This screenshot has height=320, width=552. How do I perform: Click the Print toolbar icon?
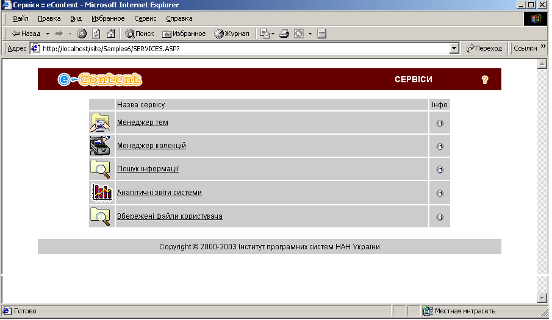tap(284, 34)
